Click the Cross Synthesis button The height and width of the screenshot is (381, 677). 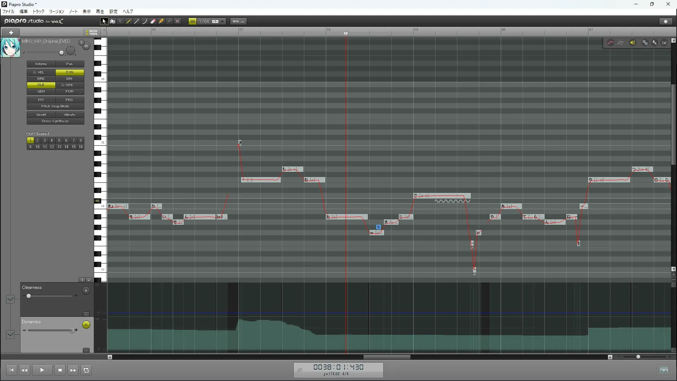pyautogui.click(x=55, y=121)
